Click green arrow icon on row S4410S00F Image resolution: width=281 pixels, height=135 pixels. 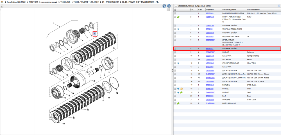tap(181, 92)
